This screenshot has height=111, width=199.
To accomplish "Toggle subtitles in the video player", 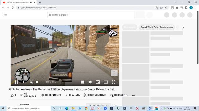I will [x=82, y=82].
